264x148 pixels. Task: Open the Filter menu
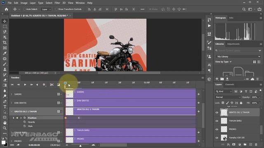pos(57,3)
